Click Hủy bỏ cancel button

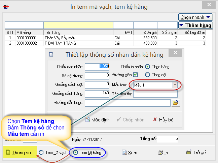(163, 120)
